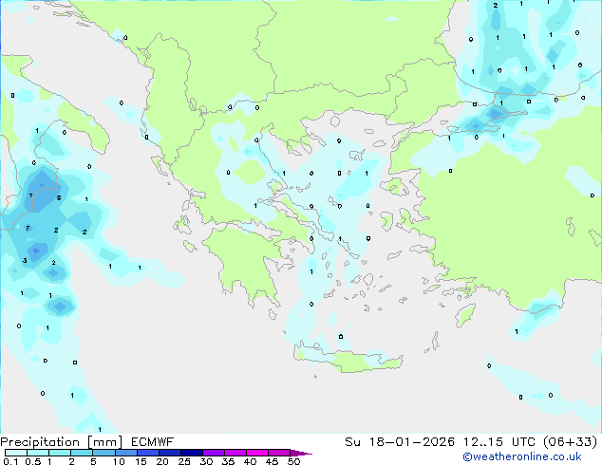Click the "Su 18-01-2026" date text
602x465 pixels.
[x=400, y=442]
